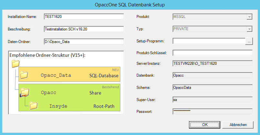Click the Schema field
Screen dimensions: 260x135
pyautogui.click(x=213, y=88)
